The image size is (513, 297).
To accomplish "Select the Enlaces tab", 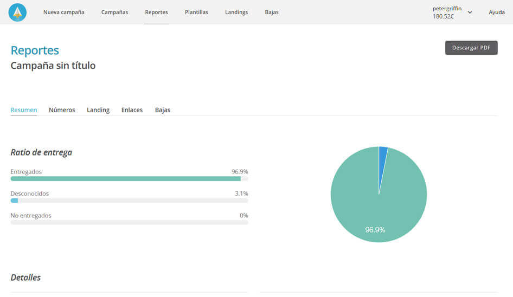I will tap(132, 110).
